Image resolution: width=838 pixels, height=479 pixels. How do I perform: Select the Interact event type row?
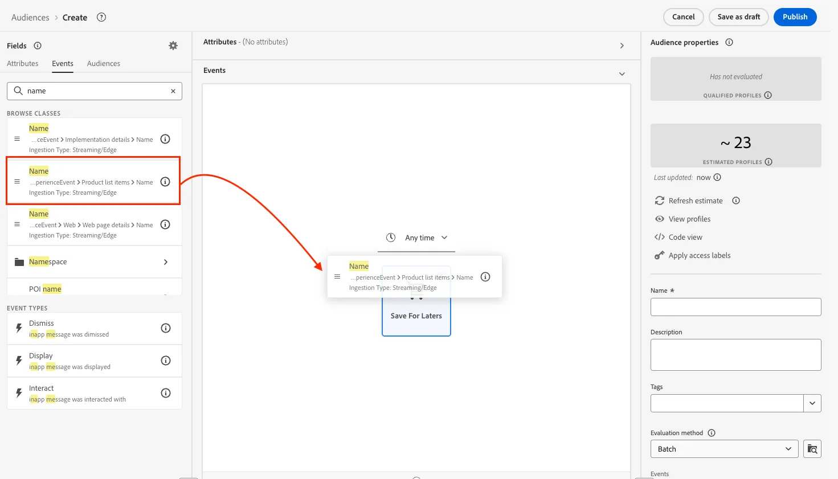(95, 394)
